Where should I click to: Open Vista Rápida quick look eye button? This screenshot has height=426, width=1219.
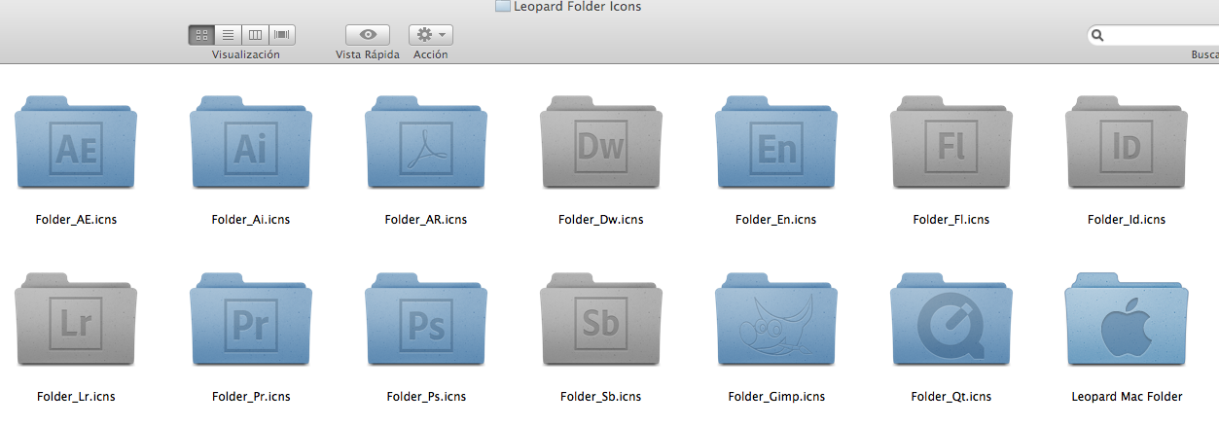click(x=368, y=35)
